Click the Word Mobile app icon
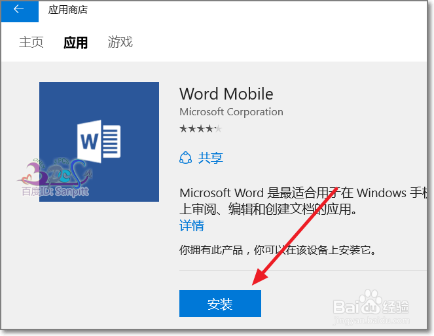The height and width of the screenshot is (336, 434). 99,141
